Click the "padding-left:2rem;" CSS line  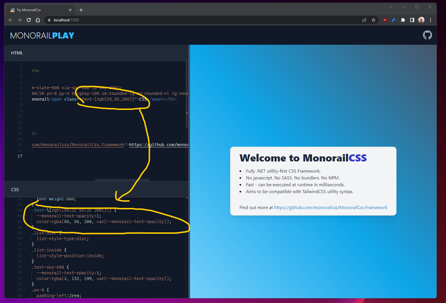(x=59, y=296)
